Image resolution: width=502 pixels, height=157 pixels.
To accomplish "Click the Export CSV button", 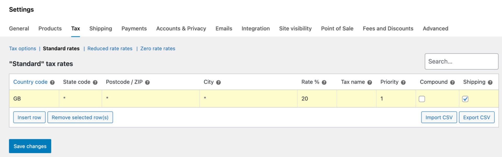I will [477, 117].
